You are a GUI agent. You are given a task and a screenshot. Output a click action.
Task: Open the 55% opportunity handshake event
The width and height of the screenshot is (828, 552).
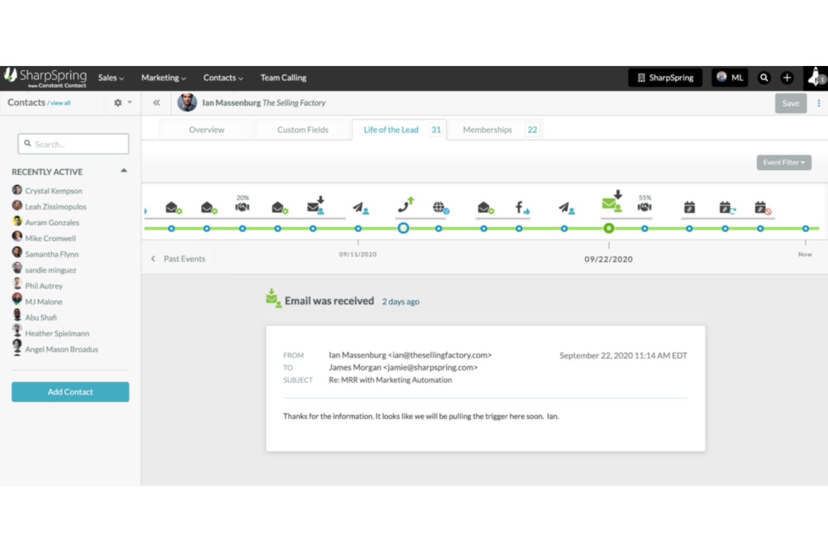click(644, 206)
